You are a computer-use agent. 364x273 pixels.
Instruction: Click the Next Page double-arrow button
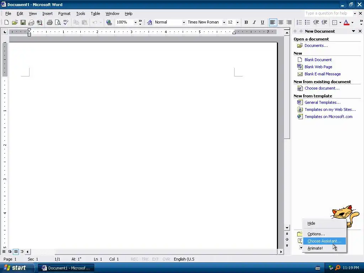(x=287, y=246)
